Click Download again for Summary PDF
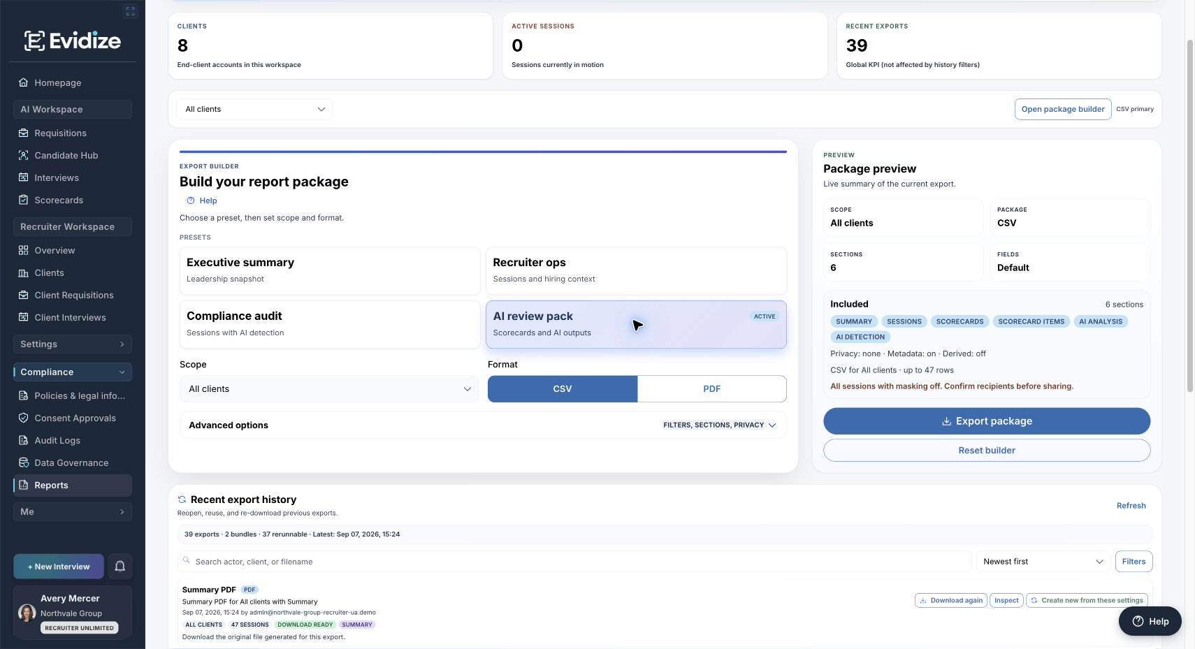Screen dimensions: 1195x649 click(951, 600)
